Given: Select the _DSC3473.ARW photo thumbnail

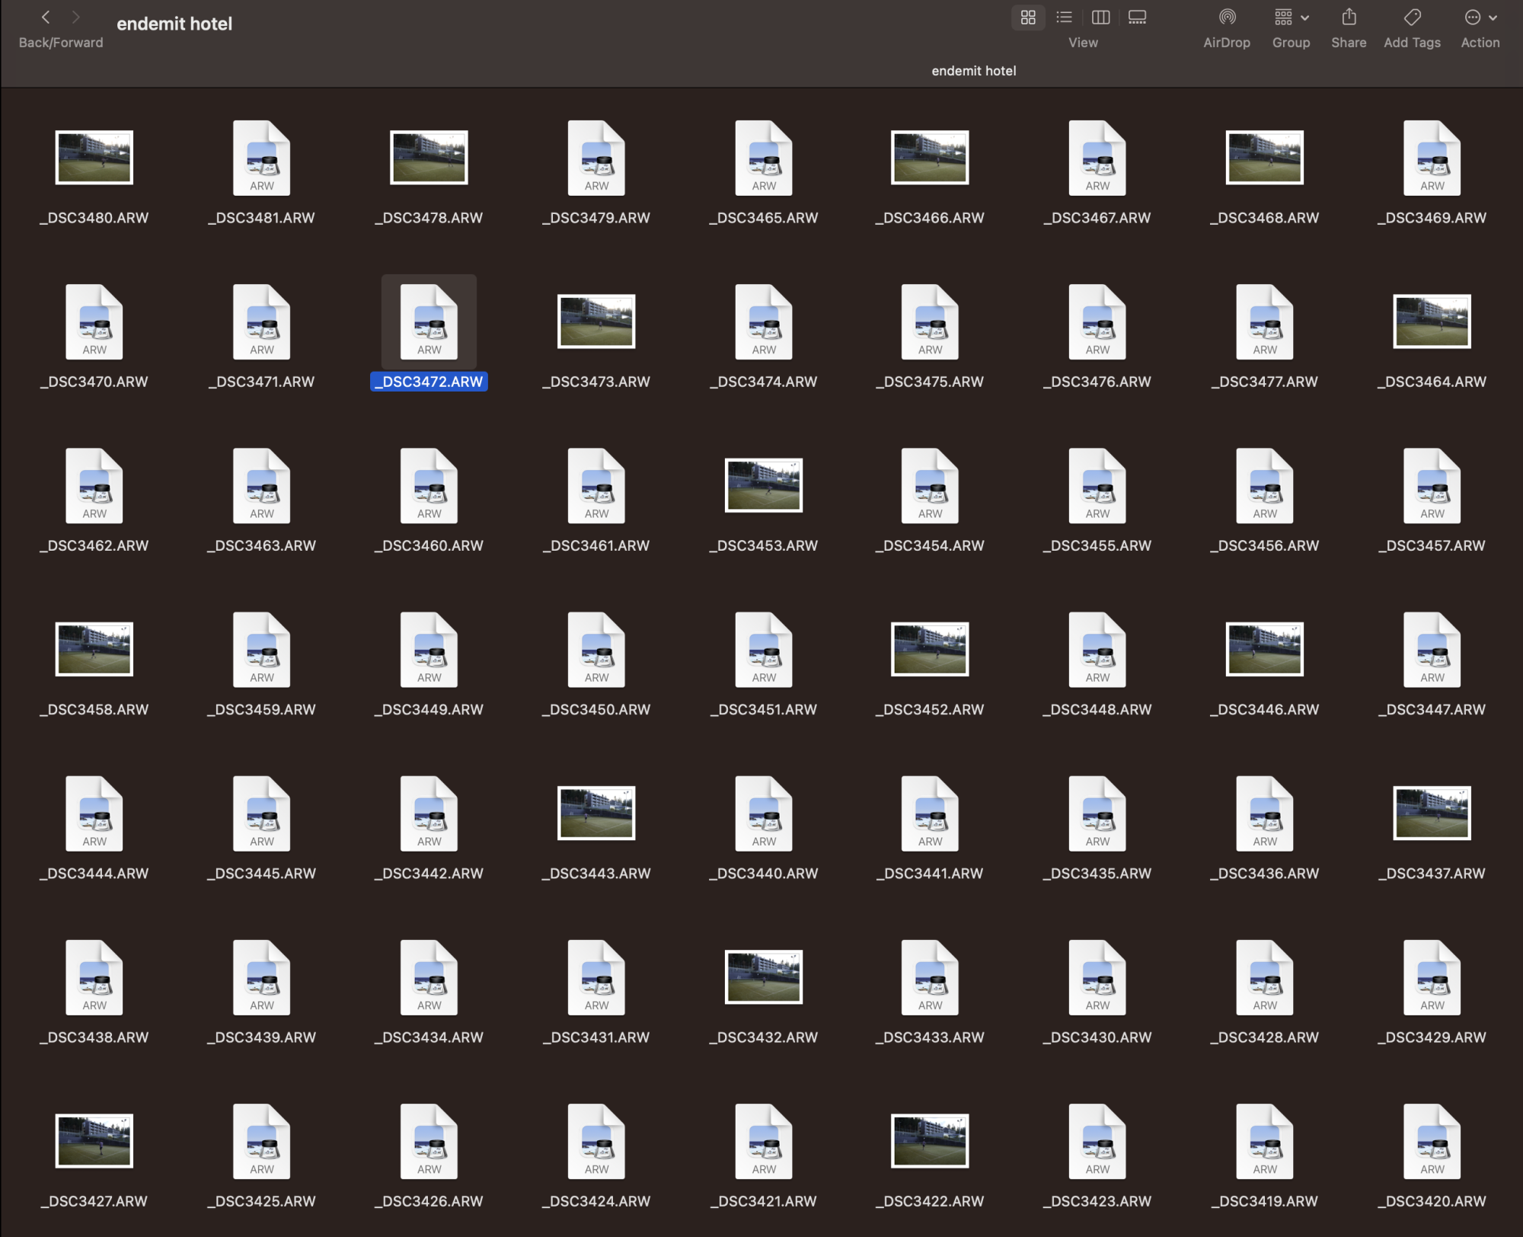Looking at the screenshot, I should click(x=596, y=321).
